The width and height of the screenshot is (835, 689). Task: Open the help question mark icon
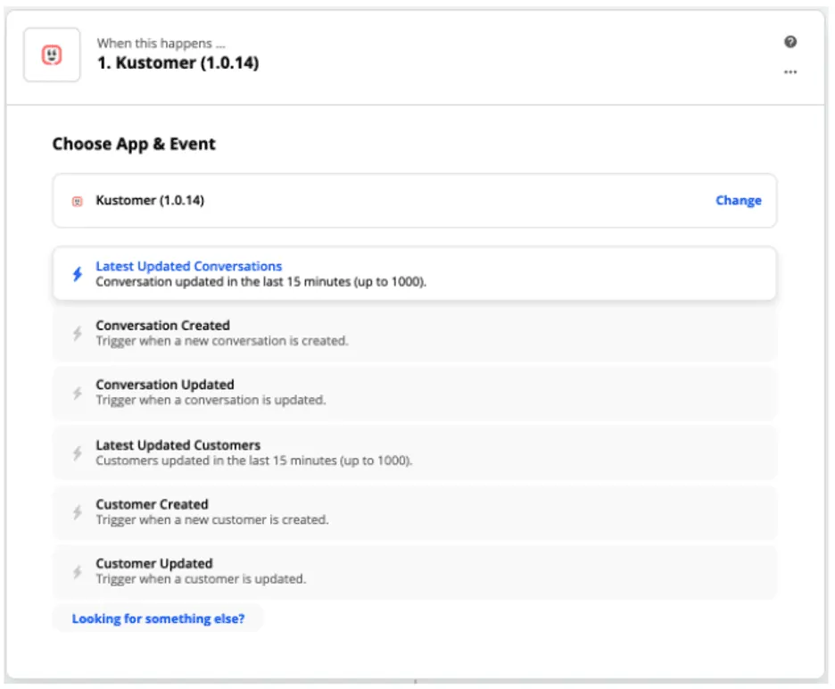tap(790, 42)
